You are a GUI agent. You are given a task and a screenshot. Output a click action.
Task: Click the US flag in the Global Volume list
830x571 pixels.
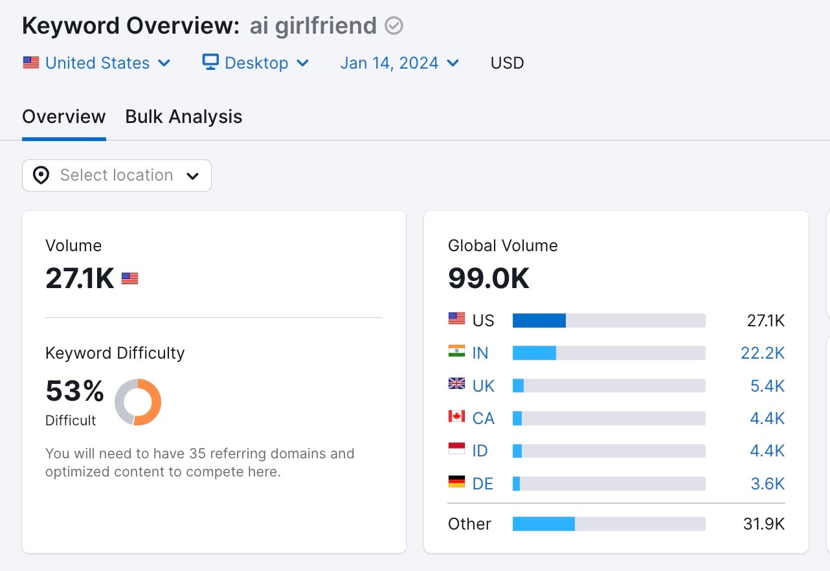coord(456,319)
